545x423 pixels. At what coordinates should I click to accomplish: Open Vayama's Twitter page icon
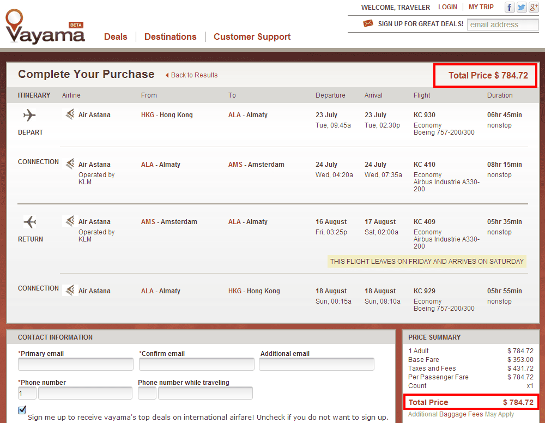[522, 7]
